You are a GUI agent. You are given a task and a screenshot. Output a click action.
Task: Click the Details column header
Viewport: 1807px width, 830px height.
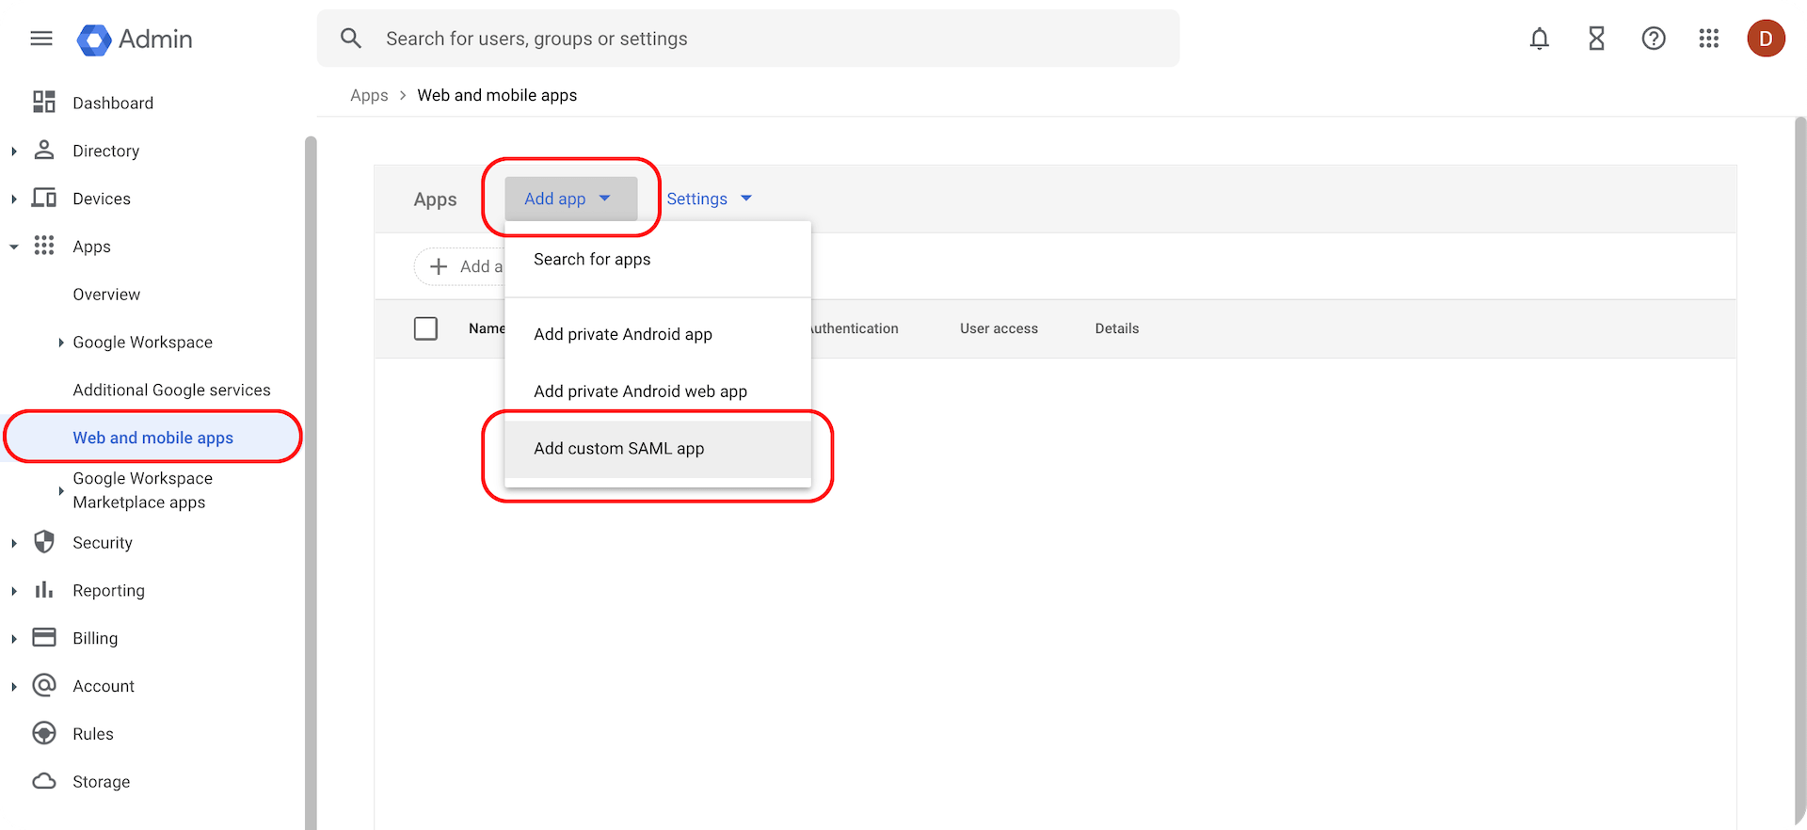point(1117,328)
